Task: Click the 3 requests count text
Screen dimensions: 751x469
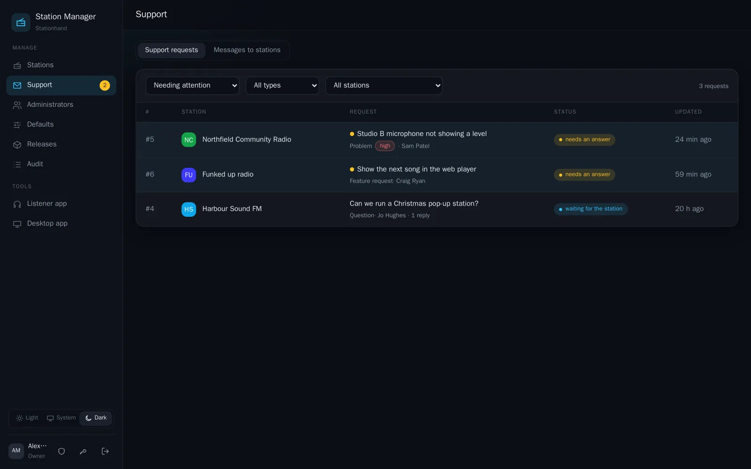Action: click(x=713, y=86)
